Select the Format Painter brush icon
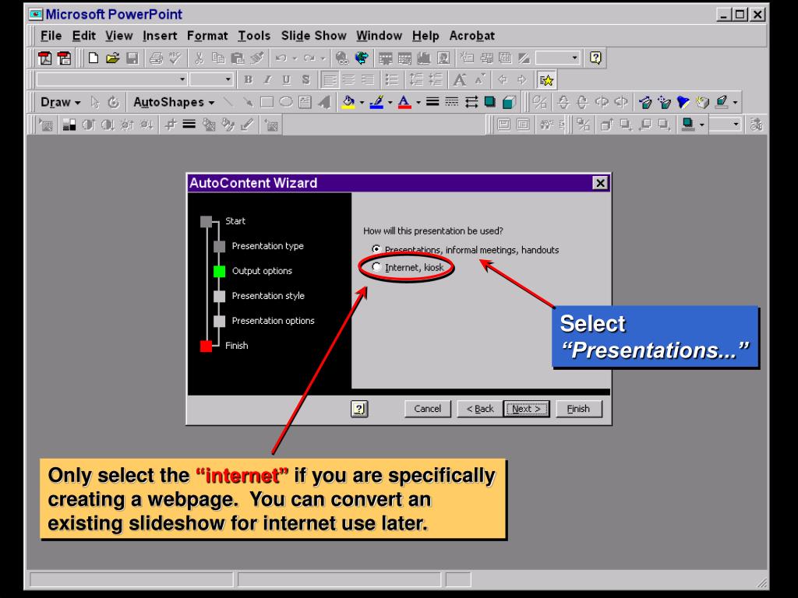Viewport: 798px width, 598px height. pyautogui.click(x=257, y=58)
